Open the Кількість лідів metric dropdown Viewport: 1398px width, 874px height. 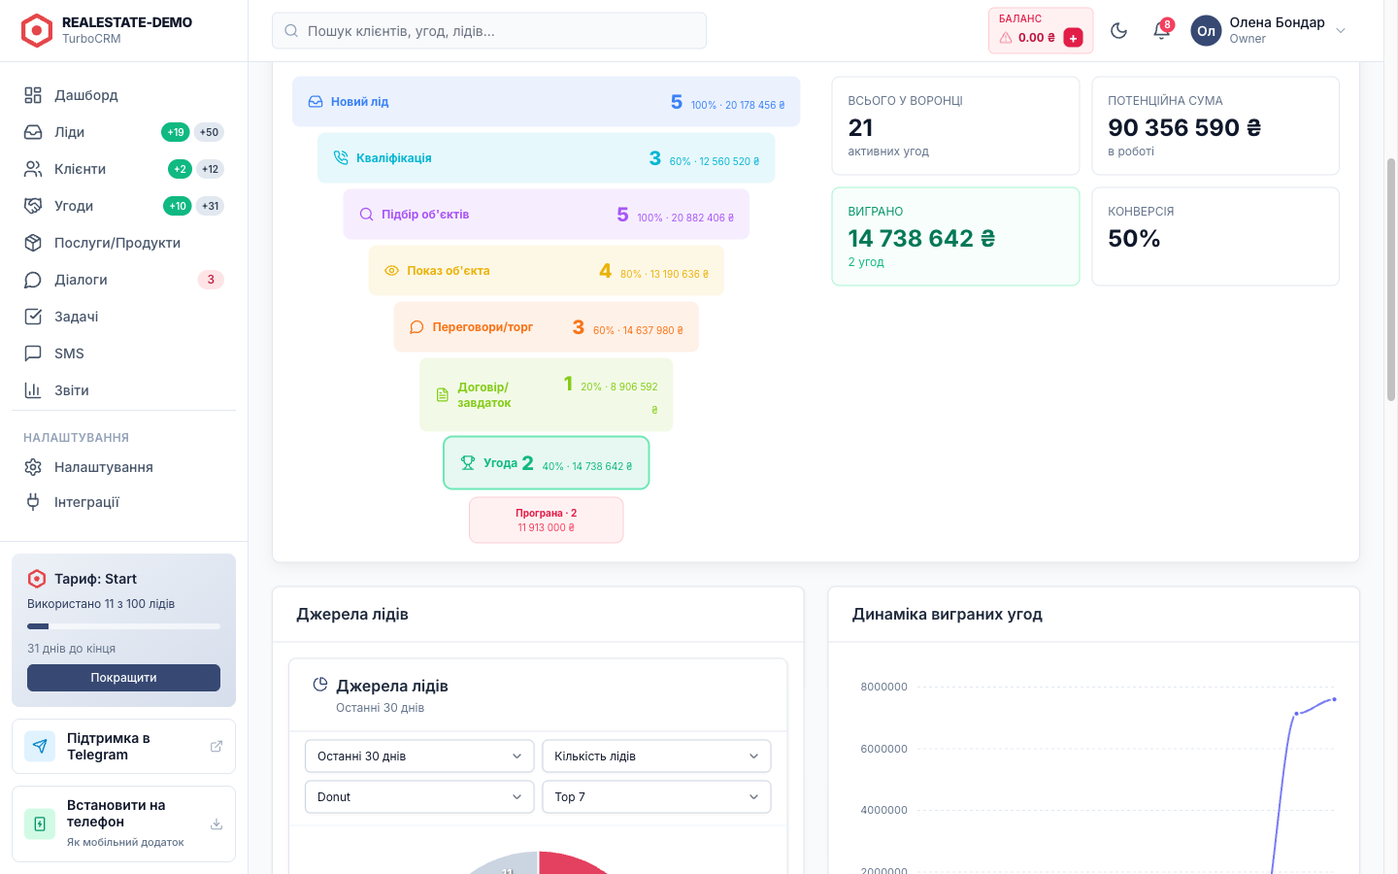pyautogui.click(x=656, y=756)
